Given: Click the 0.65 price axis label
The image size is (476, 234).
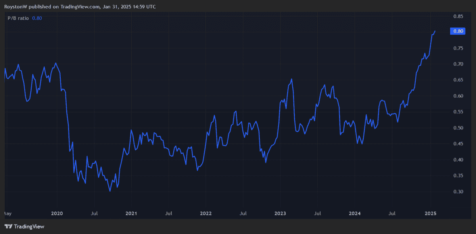Looking at the screenshot, I should pyautogui.click(x=458, y=80).
